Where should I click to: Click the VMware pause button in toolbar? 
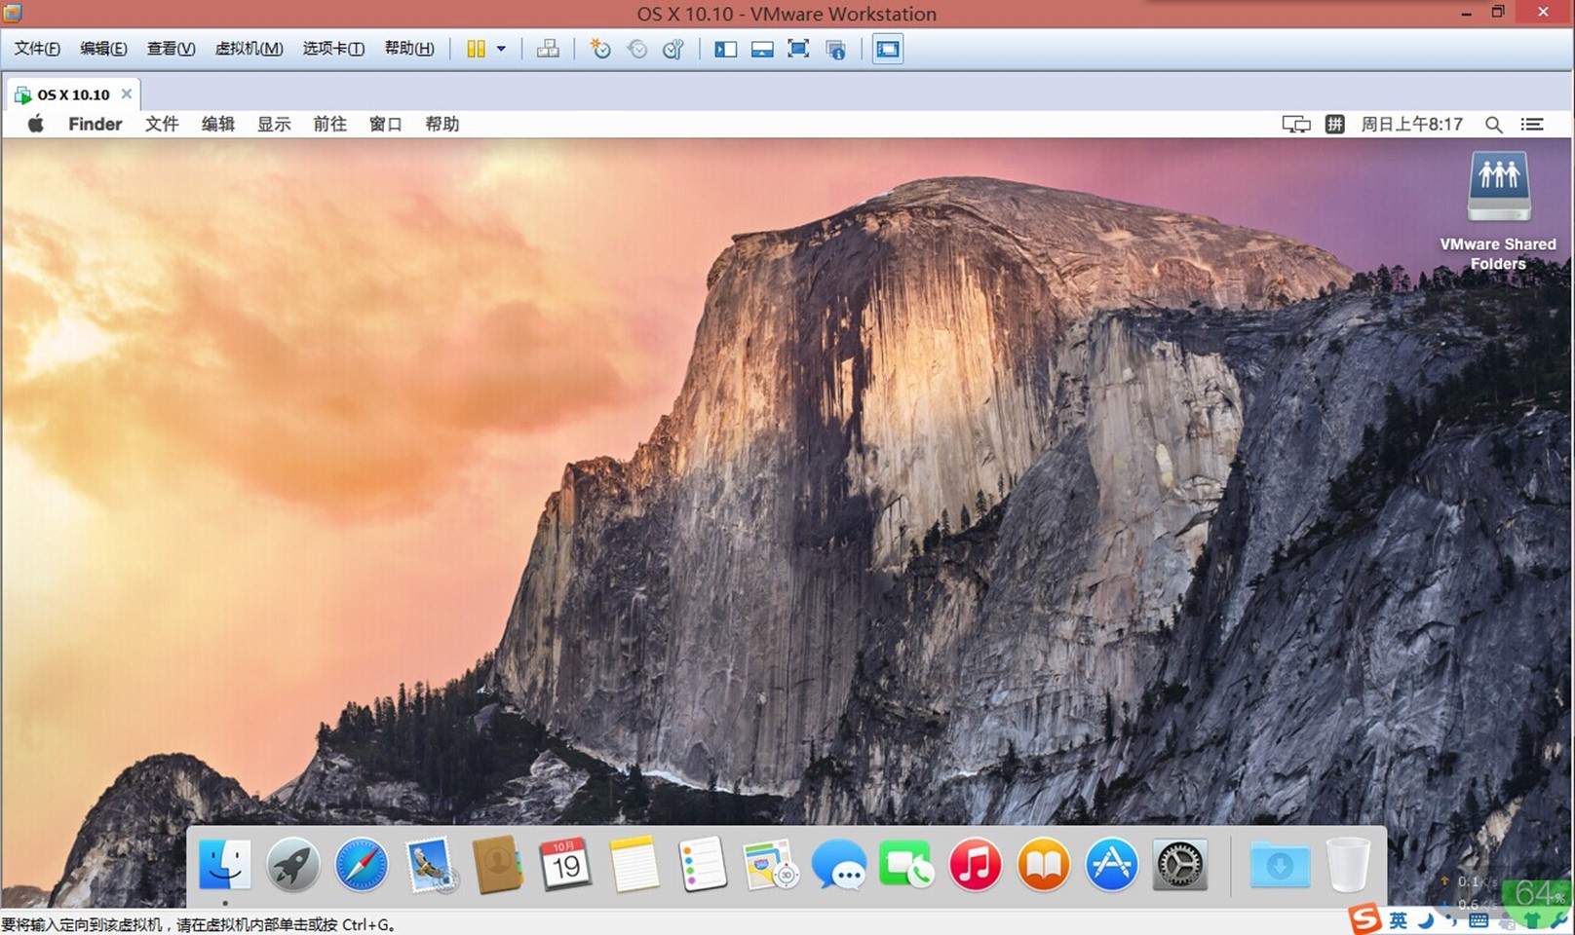pyautogui.click(x=476, y=49)
